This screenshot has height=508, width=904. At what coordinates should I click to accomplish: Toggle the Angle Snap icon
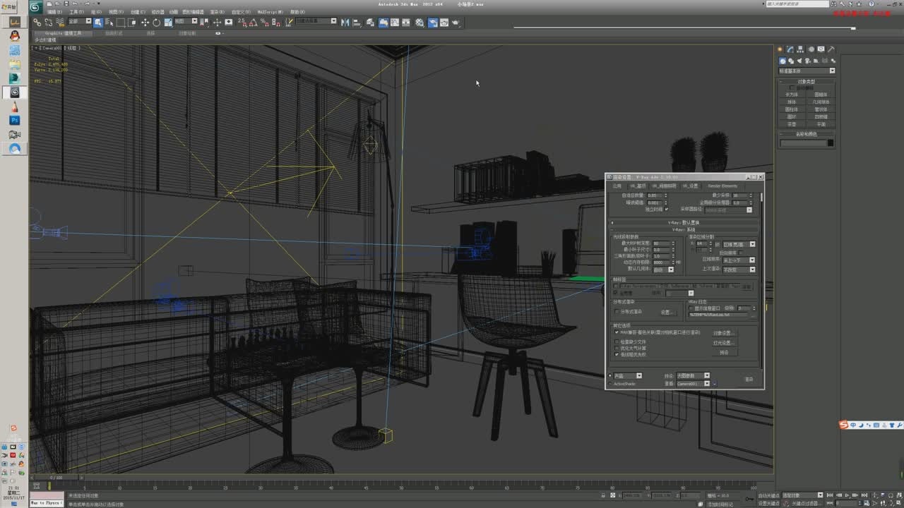(x=253, y=22)
